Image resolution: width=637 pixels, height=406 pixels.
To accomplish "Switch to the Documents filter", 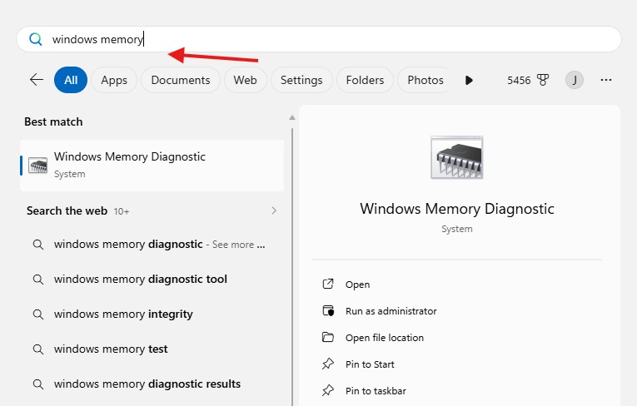I will point(181,80).
